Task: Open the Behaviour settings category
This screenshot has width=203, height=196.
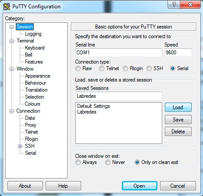Action: click(36, 83)
